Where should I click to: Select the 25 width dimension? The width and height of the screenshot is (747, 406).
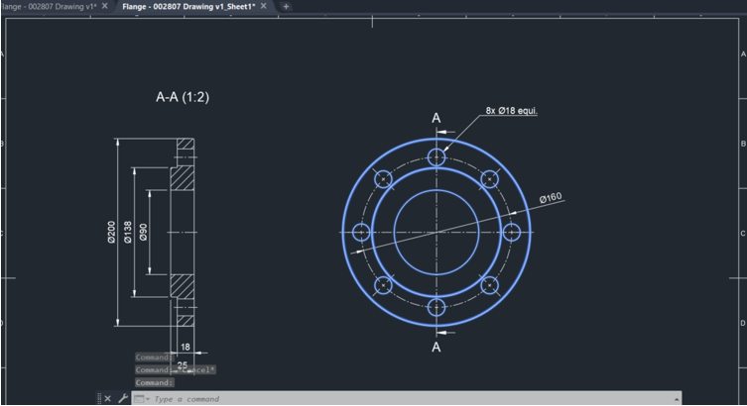tap(183, 365)
